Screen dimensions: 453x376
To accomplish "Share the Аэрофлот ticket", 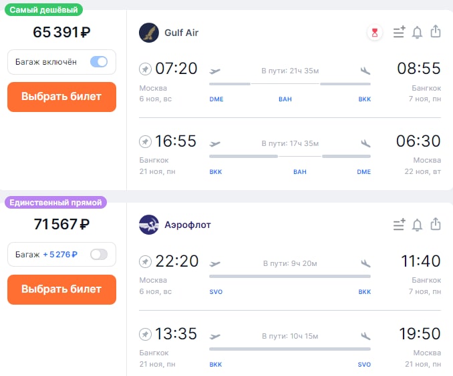I will click(436, 224).
